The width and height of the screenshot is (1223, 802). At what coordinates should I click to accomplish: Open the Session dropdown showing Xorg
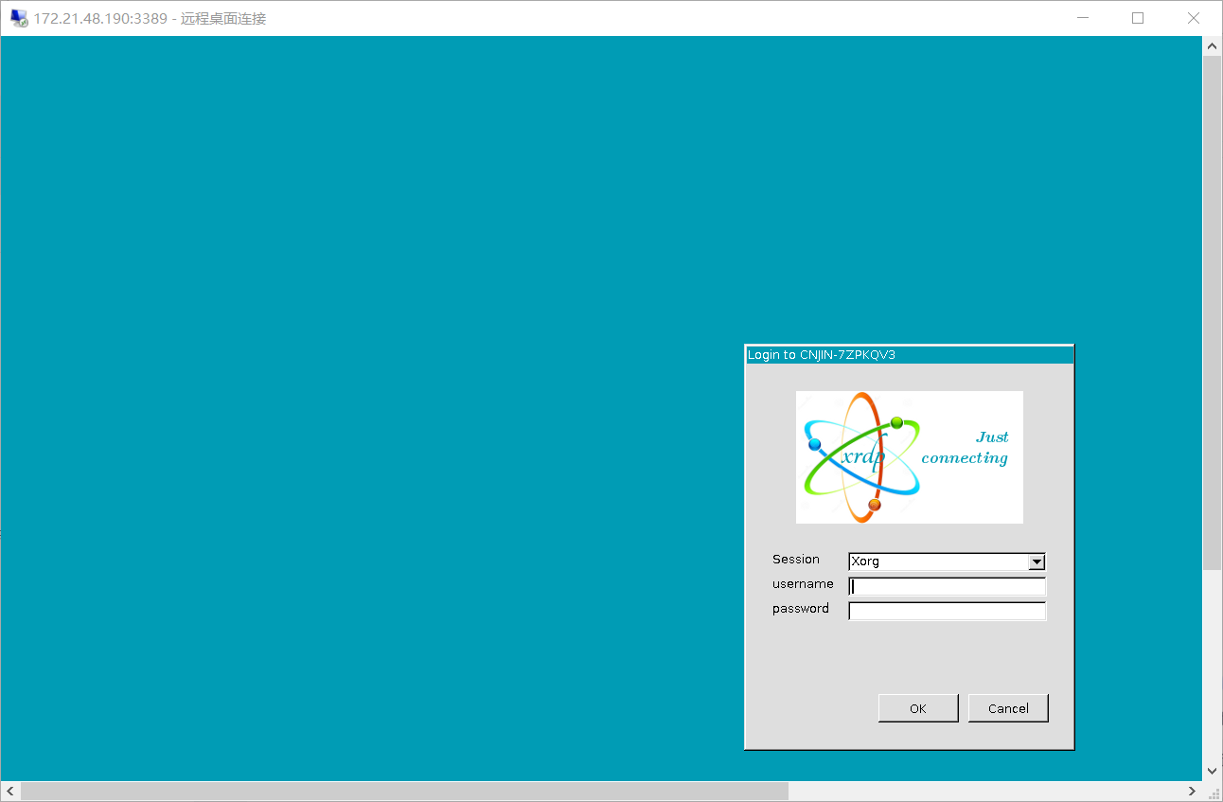click(947, 561)
